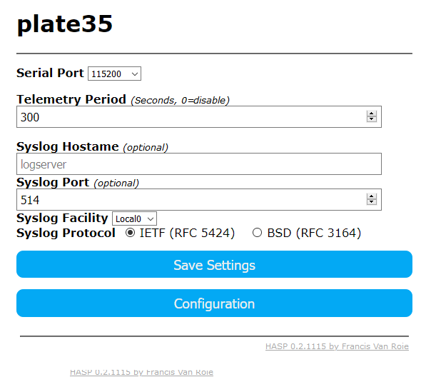
Task: Open HASP 0.2.1115 footer link at right
Action: pyautogui.click(x=337, y=346)
